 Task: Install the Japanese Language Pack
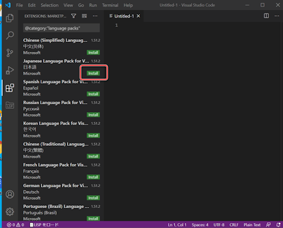93,73
